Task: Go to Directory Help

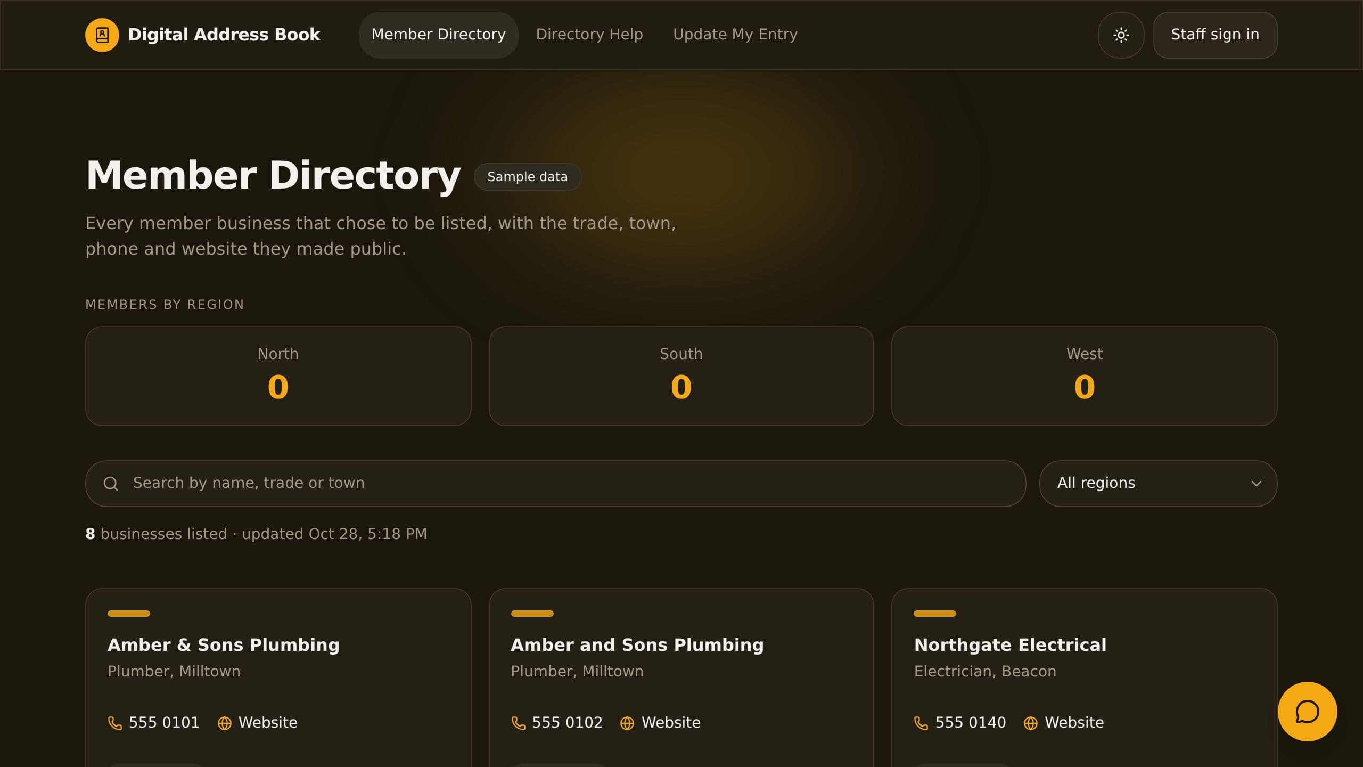Action: click(x=589, y=35)
